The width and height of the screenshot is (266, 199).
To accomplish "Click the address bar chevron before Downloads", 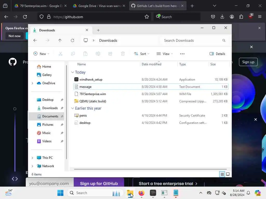I will pos(94,40).
